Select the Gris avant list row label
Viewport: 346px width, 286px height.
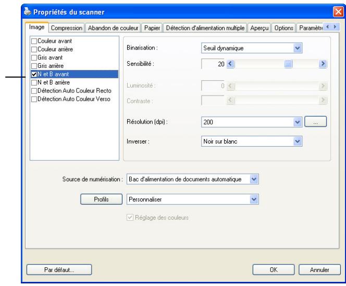pos(50,57)
